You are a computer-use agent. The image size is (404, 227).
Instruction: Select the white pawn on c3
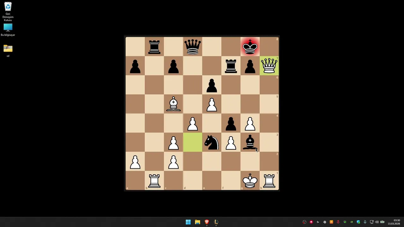pyautogui.click(x=173, y=143)
